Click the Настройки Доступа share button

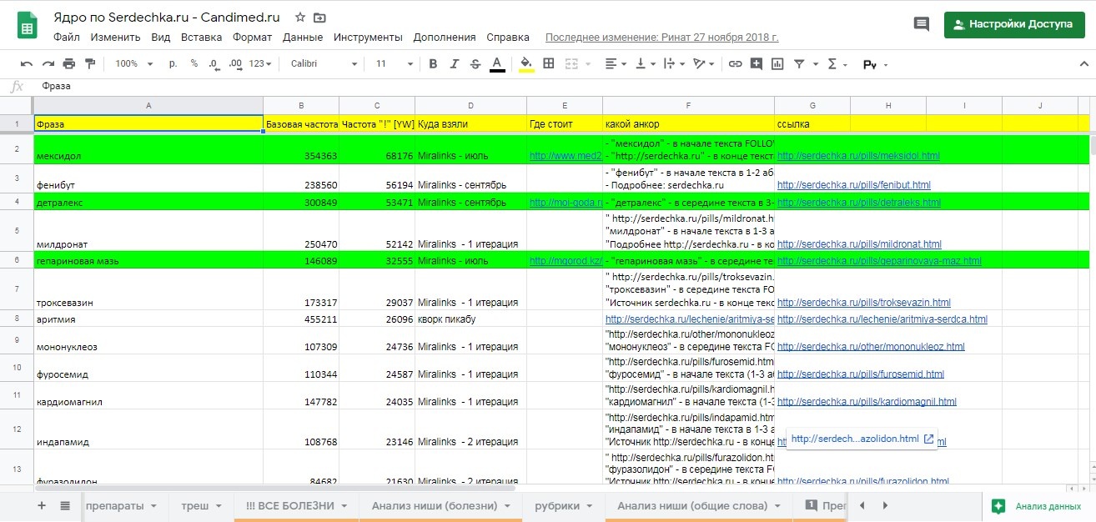(x=1013, y=24)
